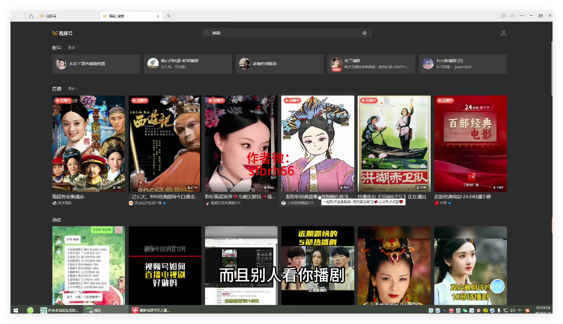The height and width of the screenshot is (324, 563).
Task: Switch to 拼多多自动发货助 taskbar app
Action: pyautogui.click(x=60, y=310)
